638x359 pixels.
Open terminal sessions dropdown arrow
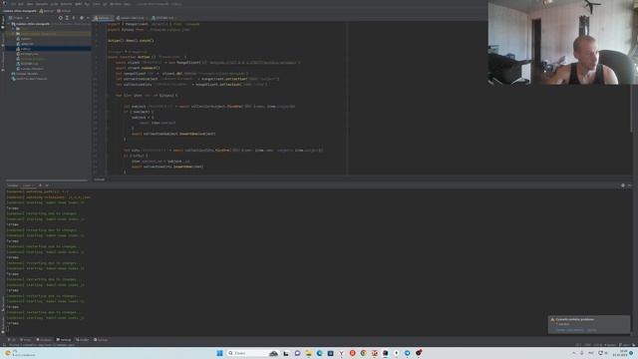pyautogui.click(x=47, y=185)
